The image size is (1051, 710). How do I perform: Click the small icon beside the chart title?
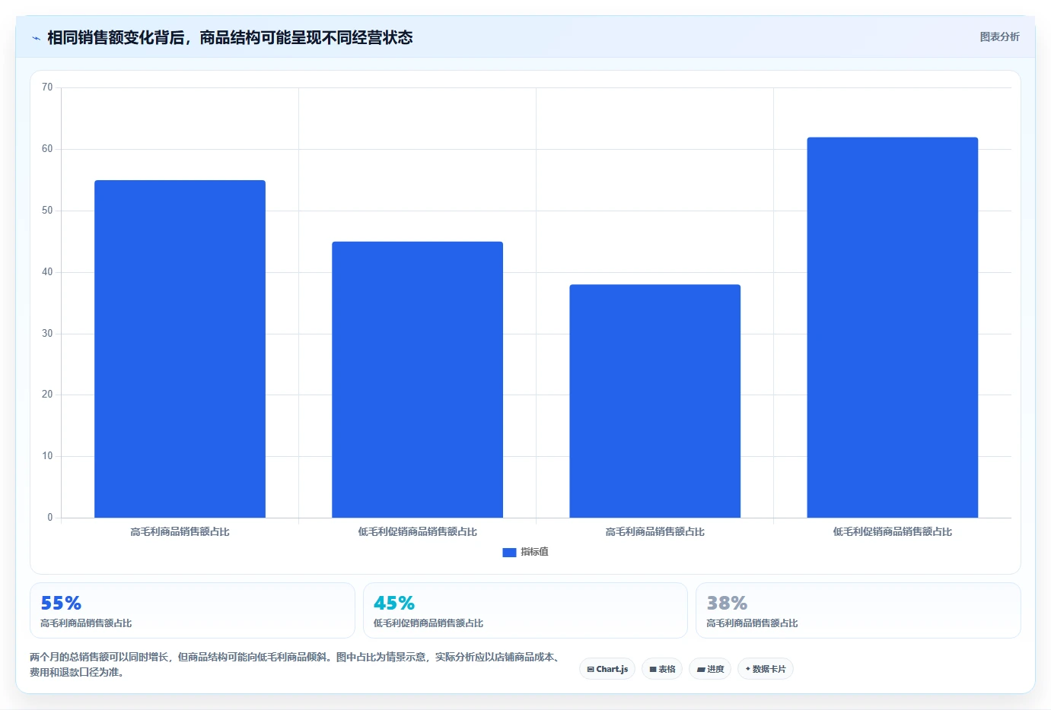(36, 38)
